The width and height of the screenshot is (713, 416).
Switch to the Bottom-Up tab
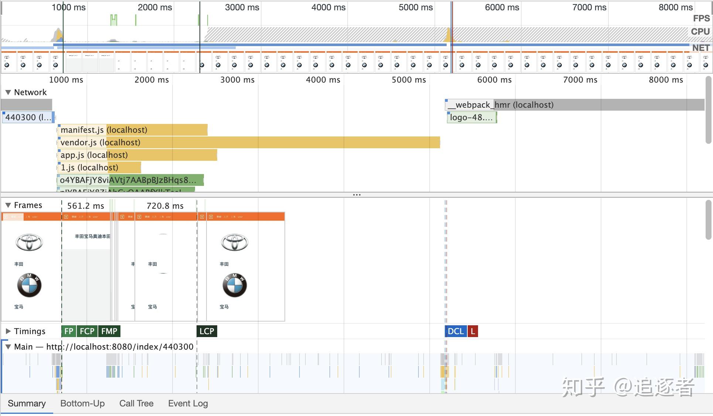click(82, 403)
